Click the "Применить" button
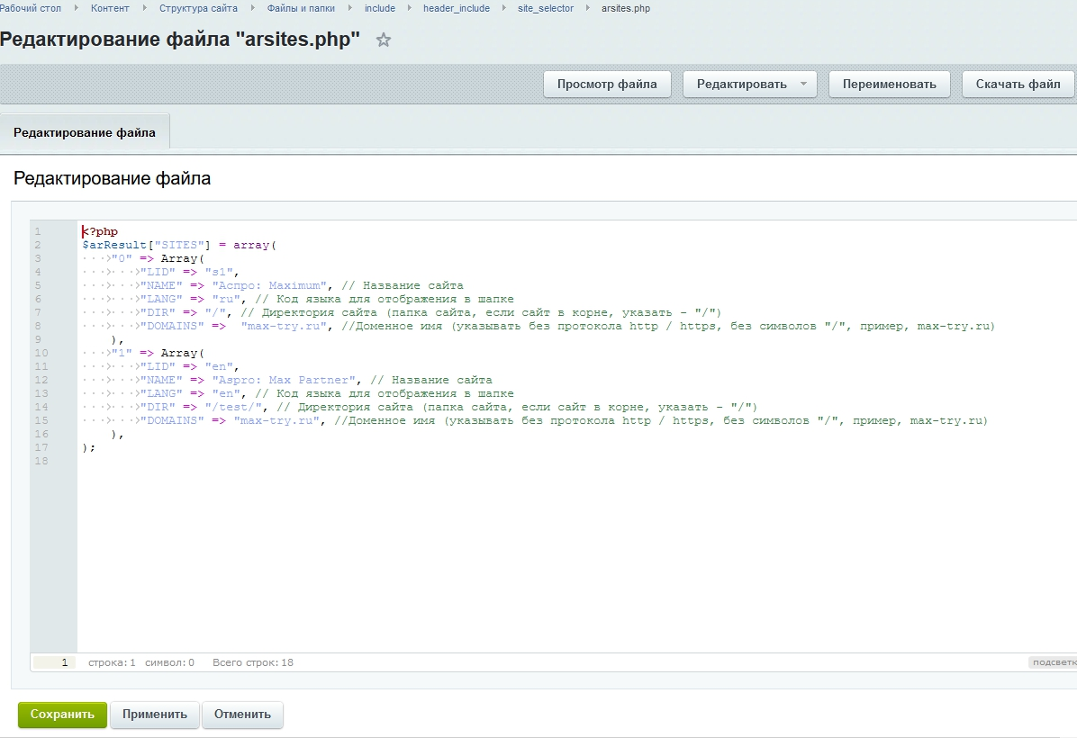 pyautogui.click(x=155, y=715)
